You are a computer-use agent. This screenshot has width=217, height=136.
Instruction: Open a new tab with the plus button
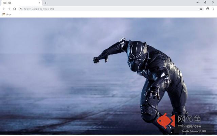[x=46, y=3]
